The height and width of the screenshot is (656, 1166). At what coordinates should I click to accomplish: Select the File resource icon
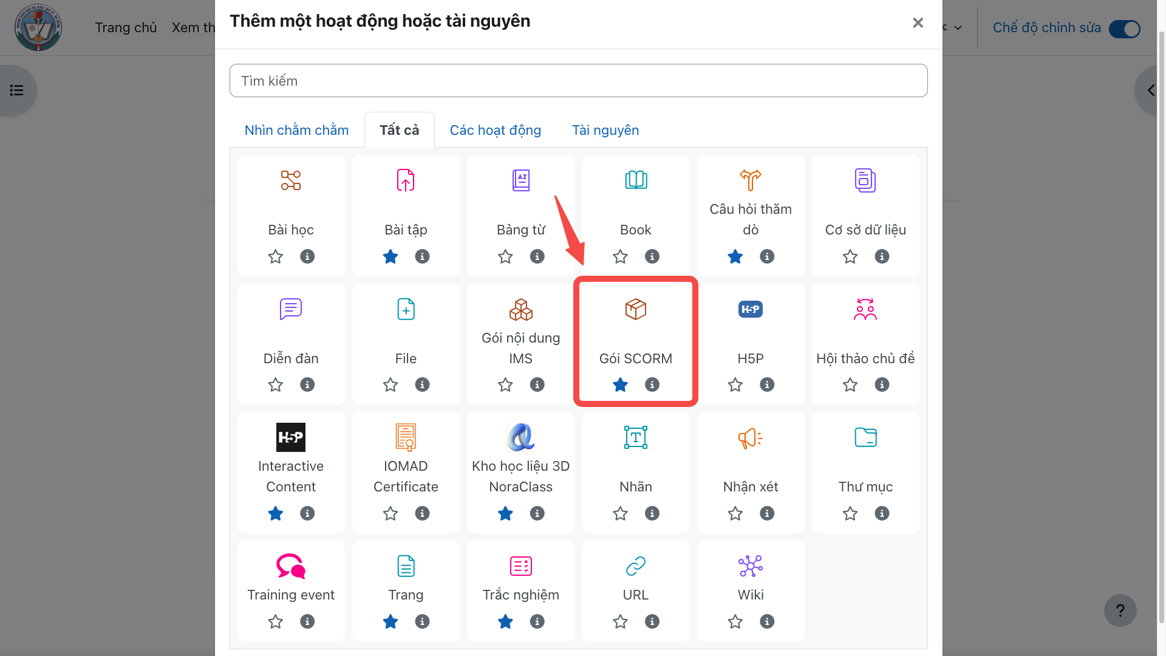point(406,309)
